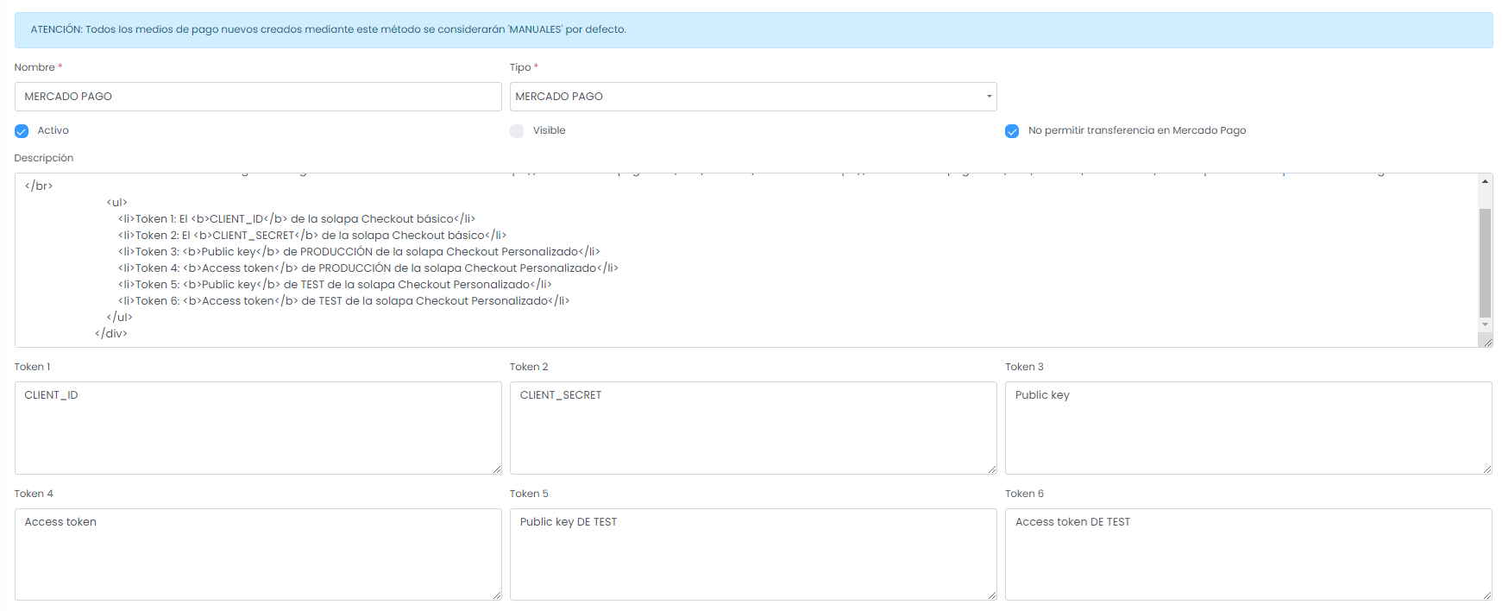
Task: Click the Descripción textarea resize handle
Action: point(1486,342)
